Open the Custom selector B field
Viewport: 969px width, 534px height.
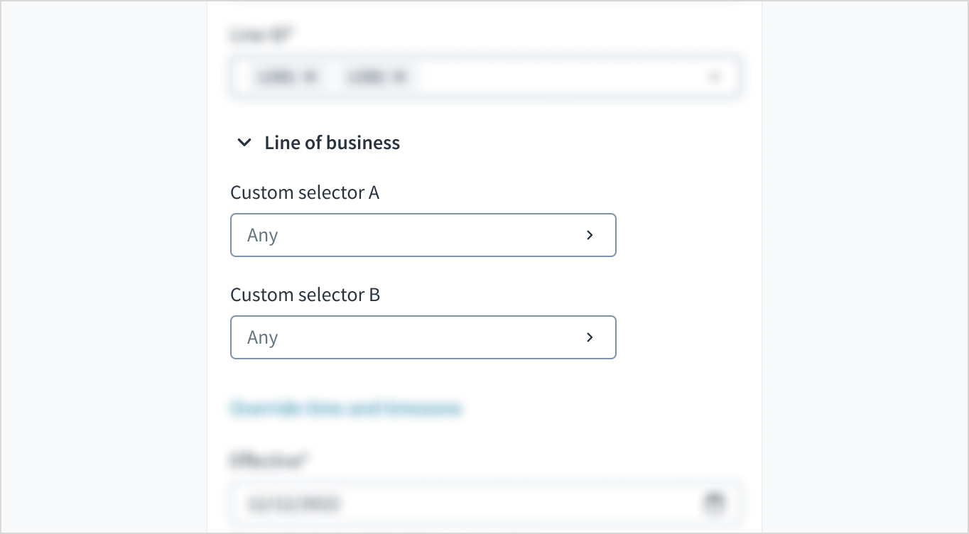tap(423, 337)
